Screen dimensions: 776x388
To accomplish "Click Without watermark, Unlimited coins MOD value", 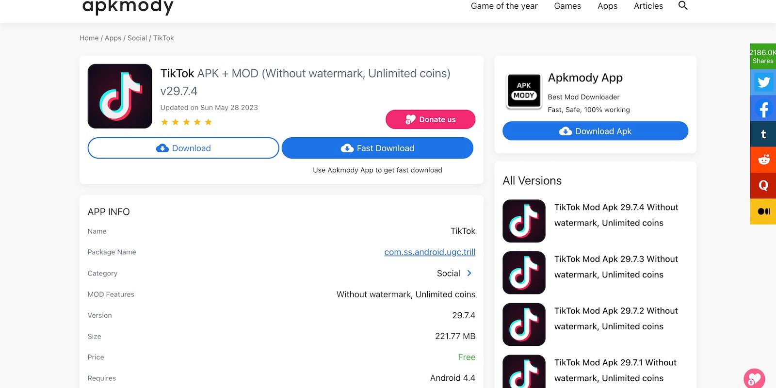I will coord(406,294).
